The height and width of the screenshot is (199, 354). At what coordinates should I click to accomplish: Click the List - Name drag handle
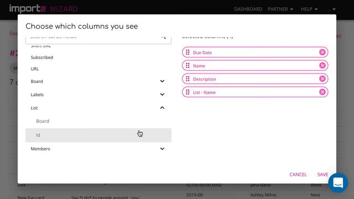188,92
